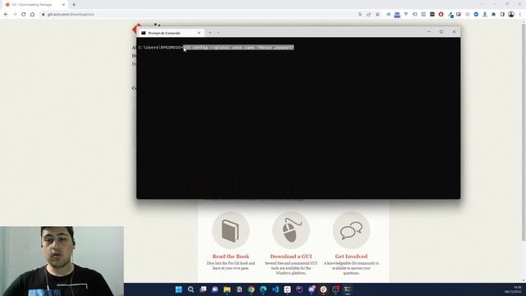Open the Chrome three-dot menu
This screenshot has height=296, width=526.
click(x=520, y=15)
